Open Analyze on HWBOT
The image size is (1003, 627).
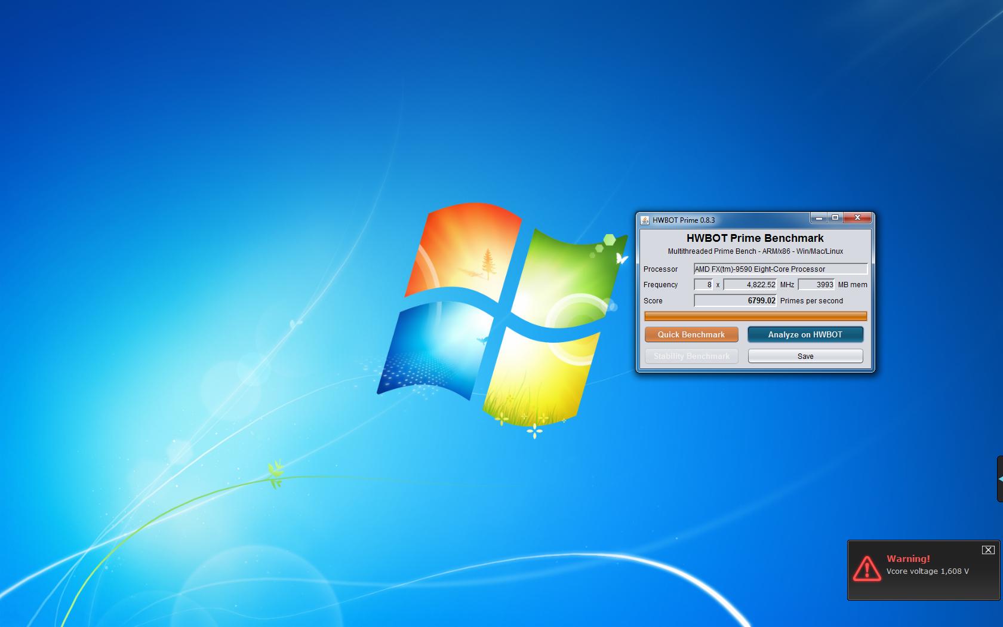pos(805,334)
